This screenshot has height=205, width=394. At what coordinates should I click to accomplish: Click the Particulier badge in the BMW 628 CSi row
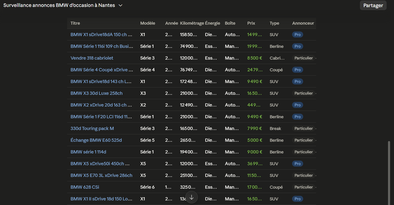pyautogui.click(x=304, y=187)
